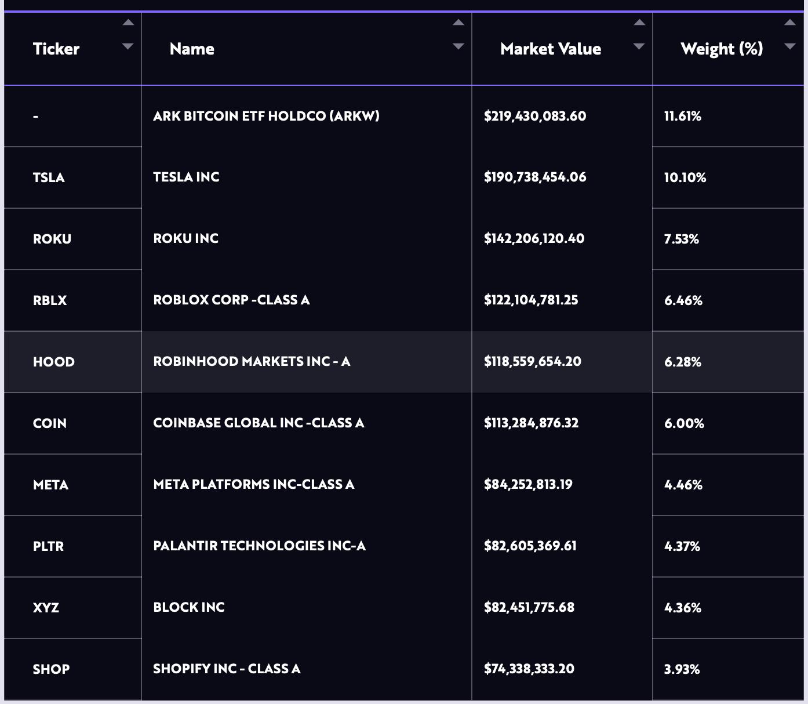Image resolution: width=808 pixels, height=704 pixels.
Task: Select ticker ROKU cell
Action: click(73, 239)
